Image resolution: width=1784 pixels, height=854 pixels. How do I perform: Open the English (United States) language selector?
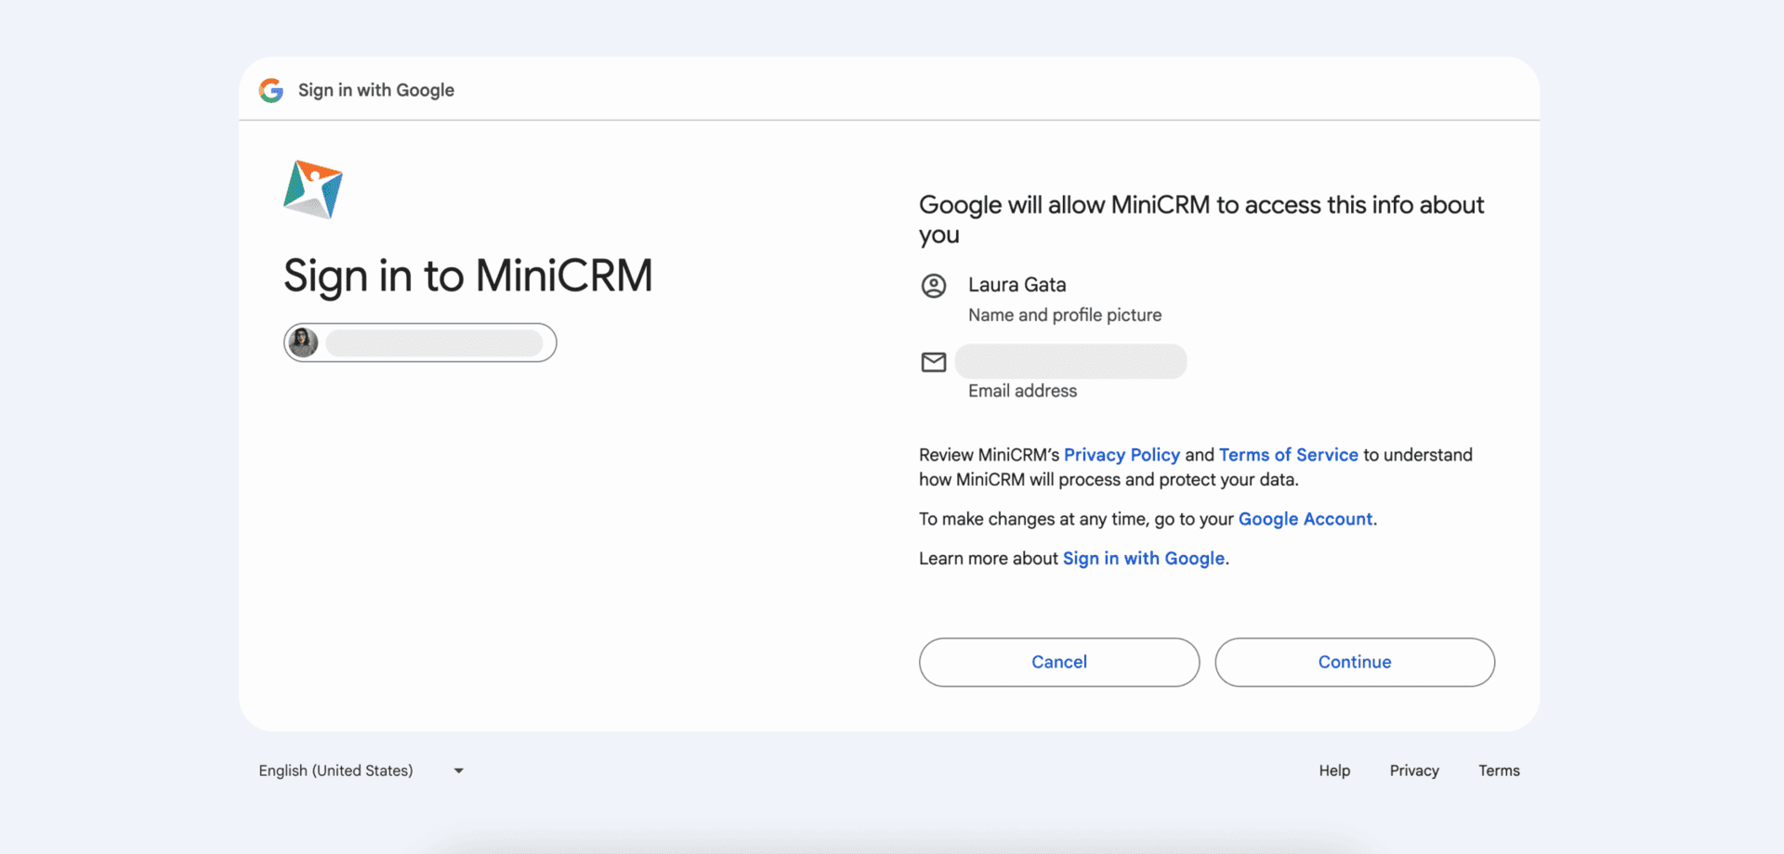[x=336, y=771]
